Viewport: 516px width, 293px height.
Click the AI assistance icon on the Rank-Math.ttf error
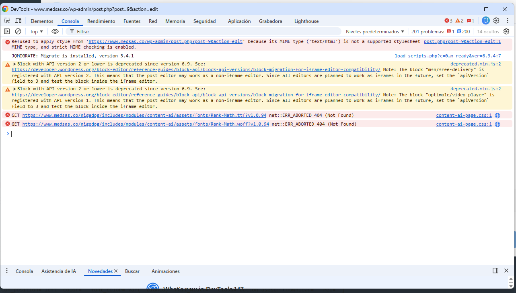click(x=497, y=116)
